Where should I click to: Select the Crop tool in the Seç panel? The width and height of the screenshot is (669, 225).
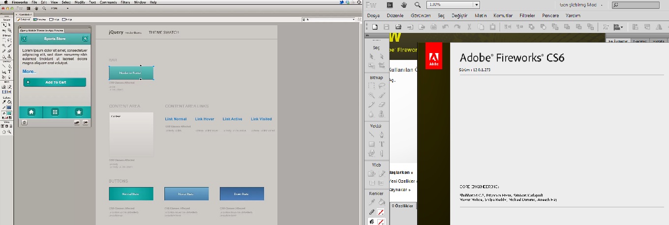[382, 65]
